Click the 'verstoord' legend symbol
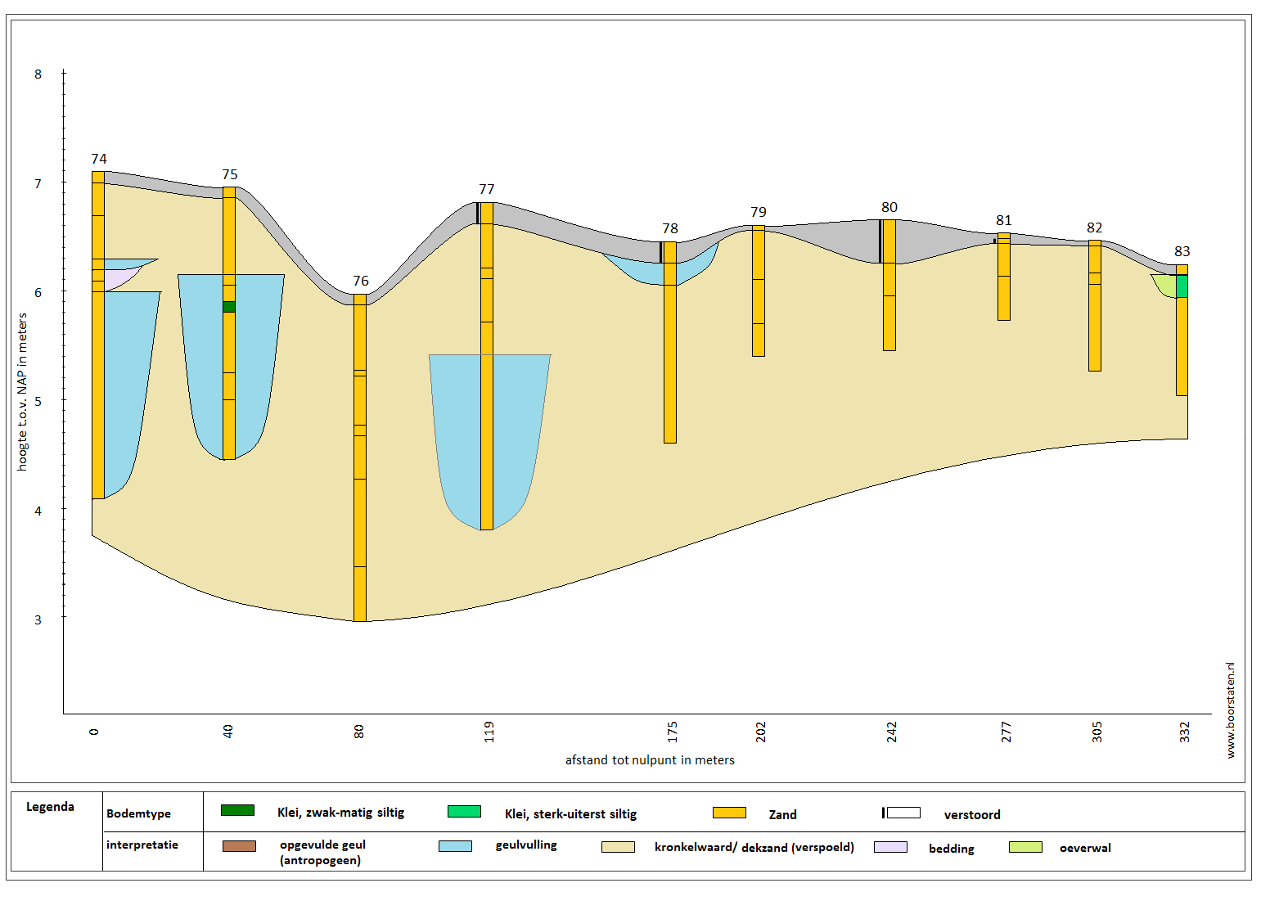The image size is (1261, 901). pos(902,813)
